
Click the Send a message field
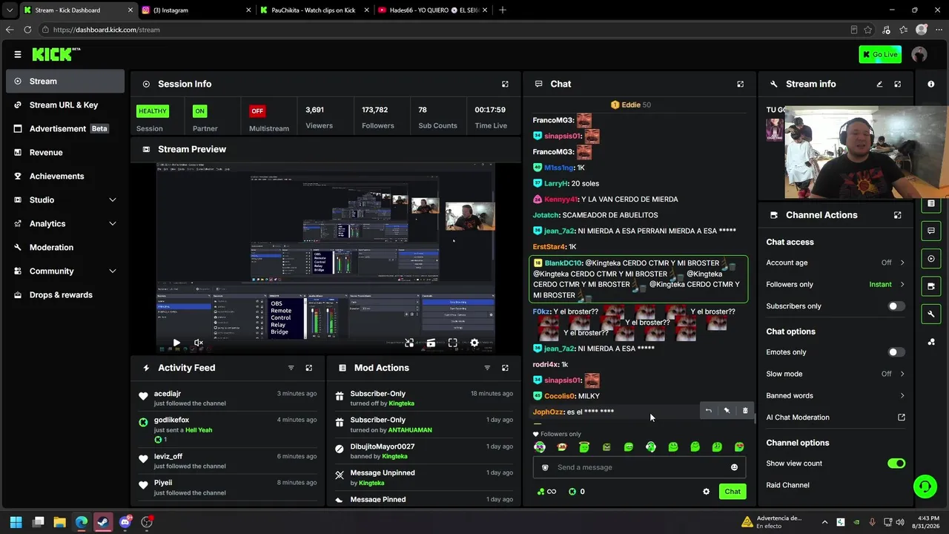(639, 467)
